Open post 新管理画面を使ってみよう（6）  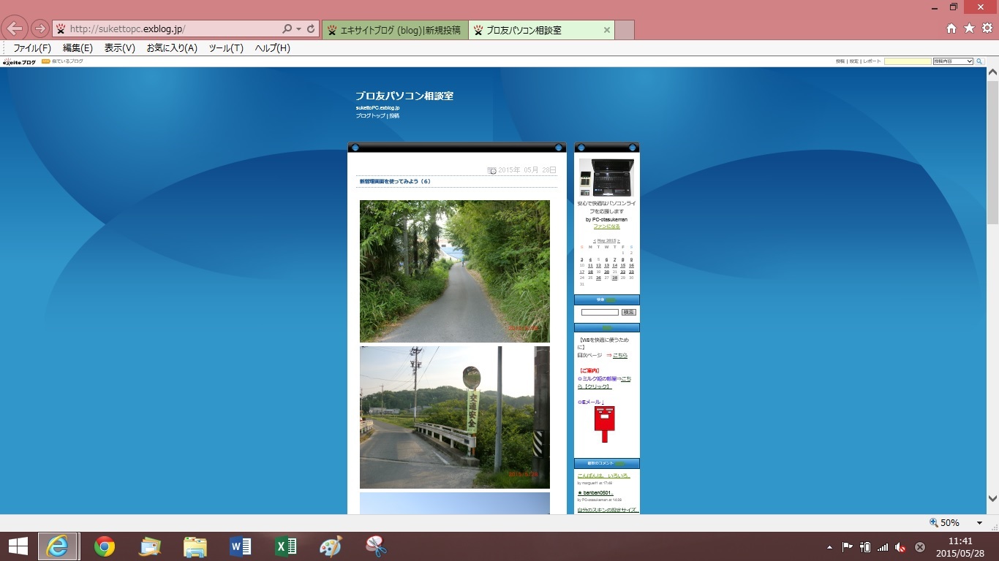click(x=396, y=181)
